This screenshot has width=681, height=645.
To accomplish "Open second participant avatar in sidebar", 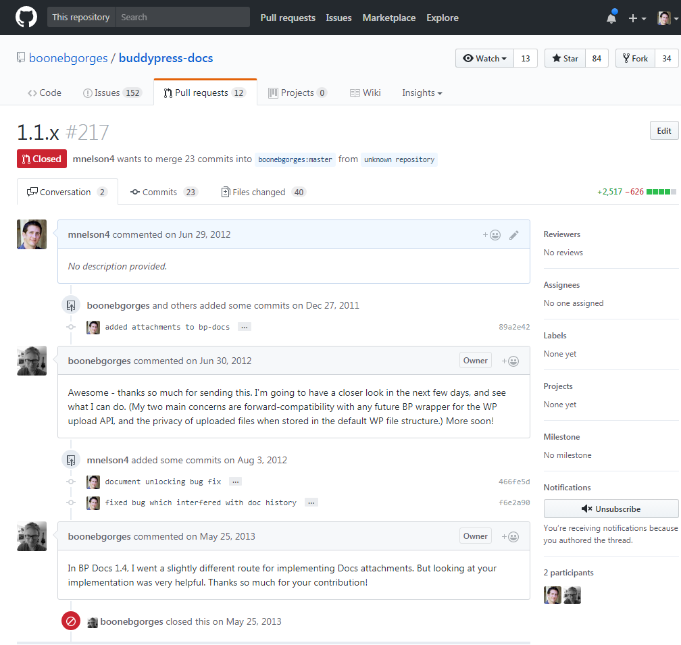I will [572, 595].
